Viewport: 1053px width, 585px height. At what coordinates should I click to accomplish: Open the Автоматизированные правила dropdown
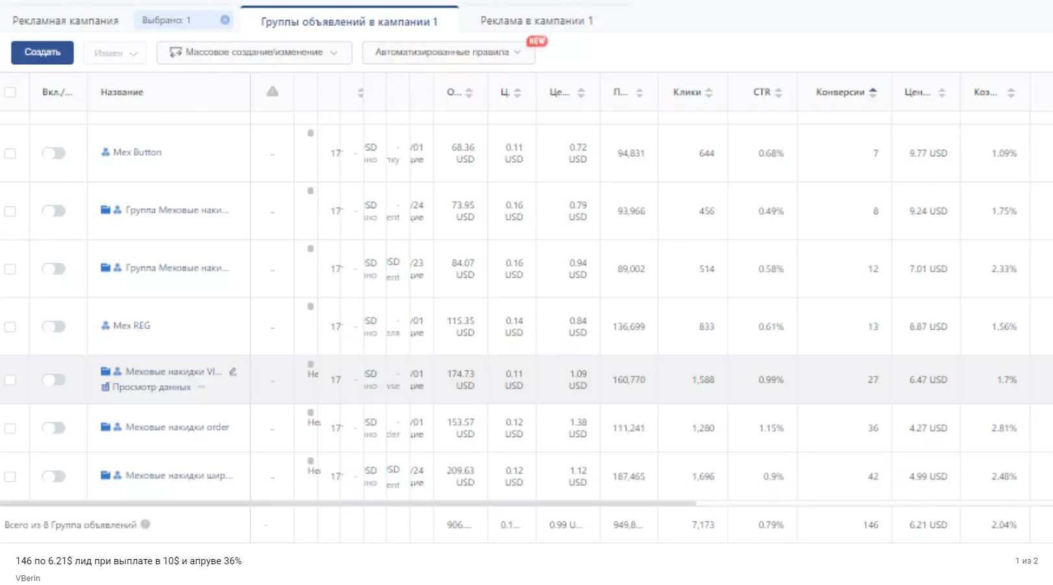tap(448, 53)
